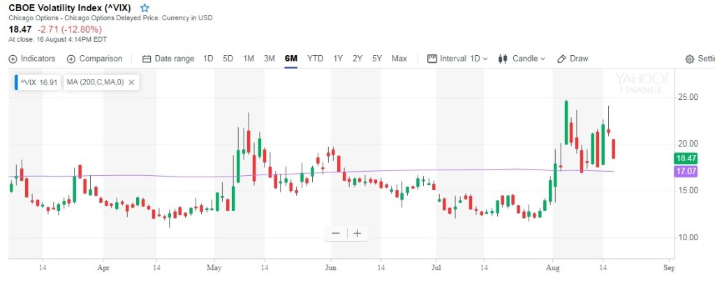Click the Jul date axis label

436,268
